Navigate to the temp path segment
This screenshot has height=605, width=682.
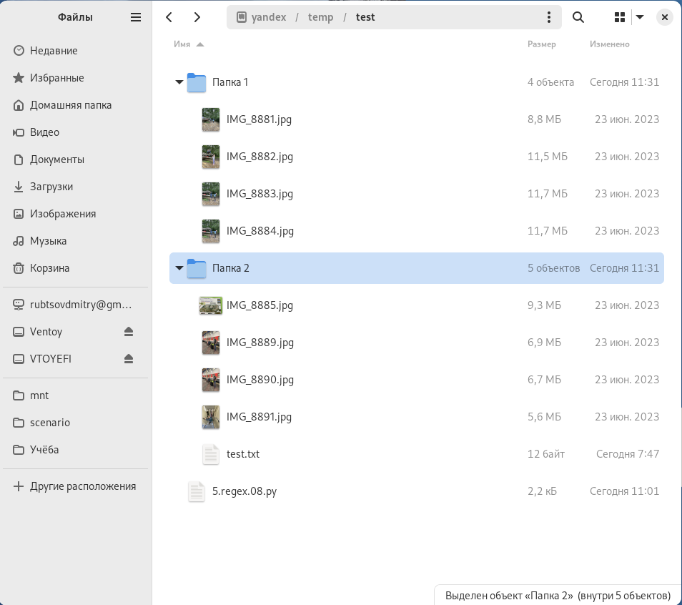pyautogui.click(x=320, y=17)
